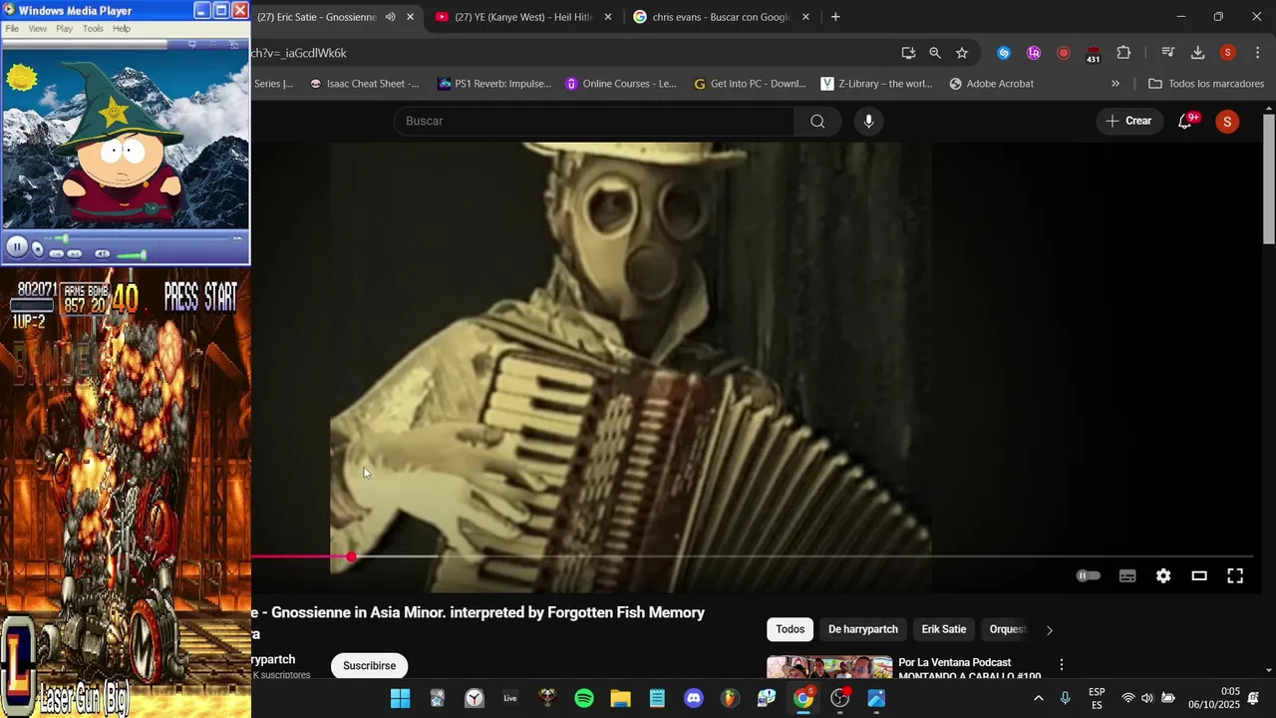The height and width of the screenshot is (718, 1276).
Task: Open the Shazam extension
Action: click(x=1004, y=53)
